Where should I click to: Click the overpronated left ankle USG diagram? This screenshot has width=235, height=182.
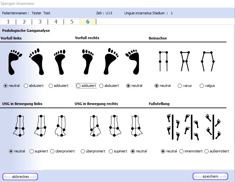point(61,126)
